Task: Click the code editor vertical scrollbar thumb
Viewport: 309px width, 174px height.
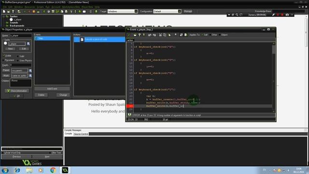Action: tap(274, 49)
